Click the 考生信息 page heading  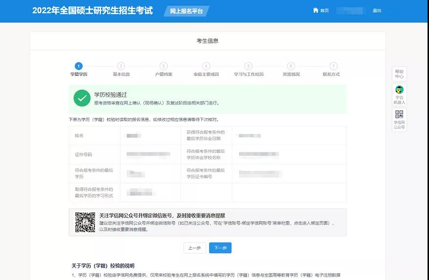click(207, 41)
